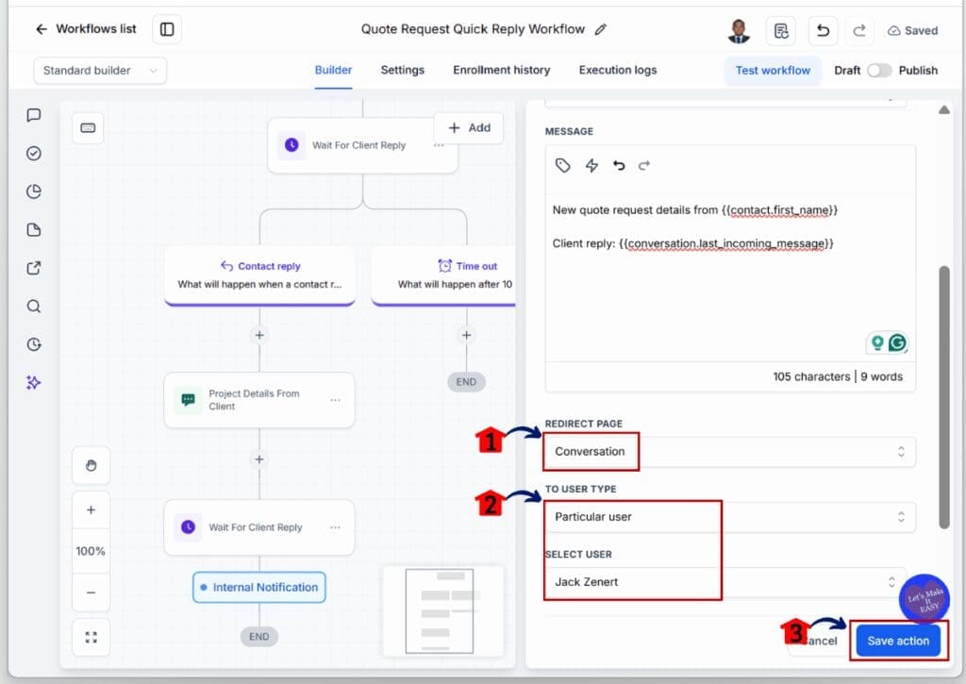Click the scroll up arrow in panel
This screenshot has width=966, height=684.
click(943, 109)
